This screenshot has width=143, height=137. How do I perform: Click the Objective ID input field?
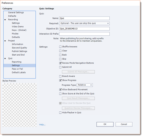point(84,29)
